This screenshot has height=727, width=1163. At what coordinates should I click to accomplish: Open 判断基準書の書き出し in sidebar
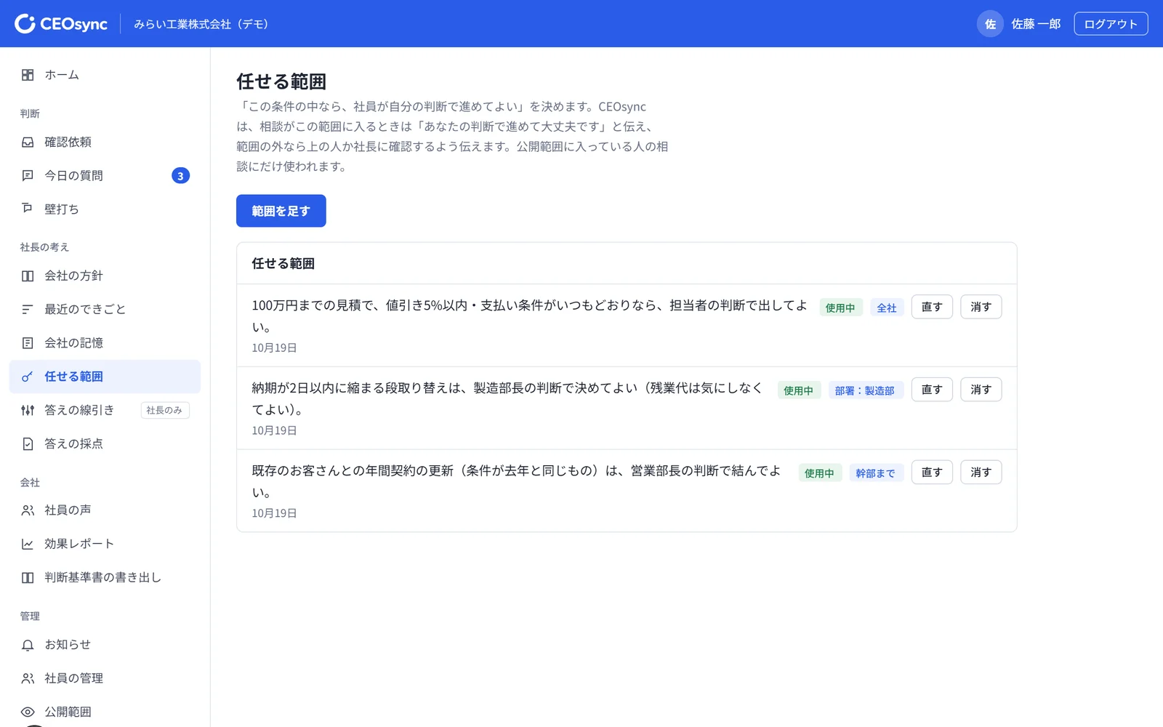point(105,578)
